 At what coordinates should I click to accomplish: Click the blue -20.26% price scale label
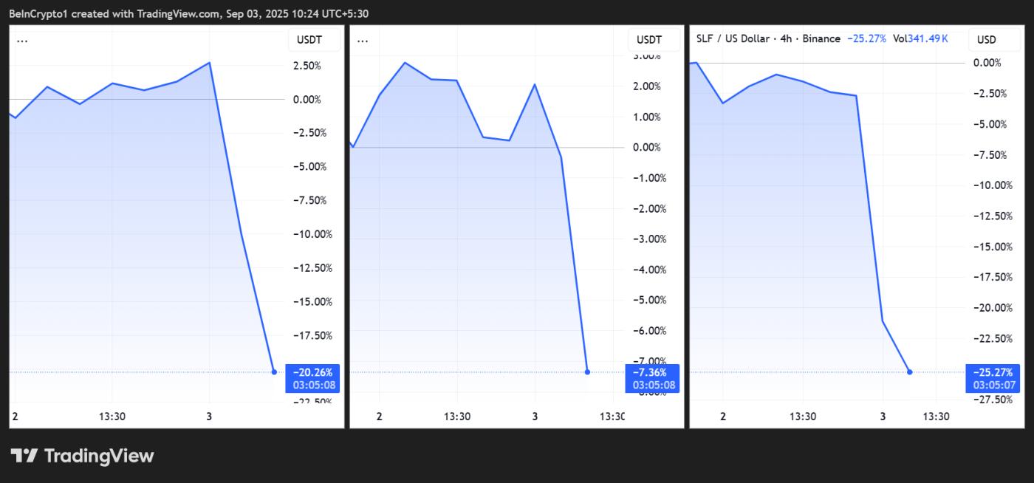point(313,373)
